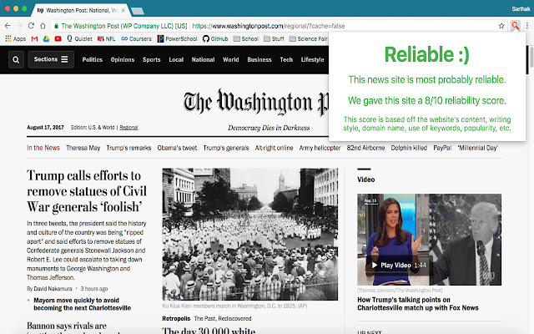Open a new tab beside Washington Post

138,11
